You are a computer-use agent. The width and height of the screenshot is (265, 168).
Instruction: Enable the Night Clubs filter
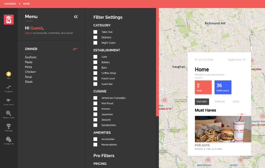[95, 43]
